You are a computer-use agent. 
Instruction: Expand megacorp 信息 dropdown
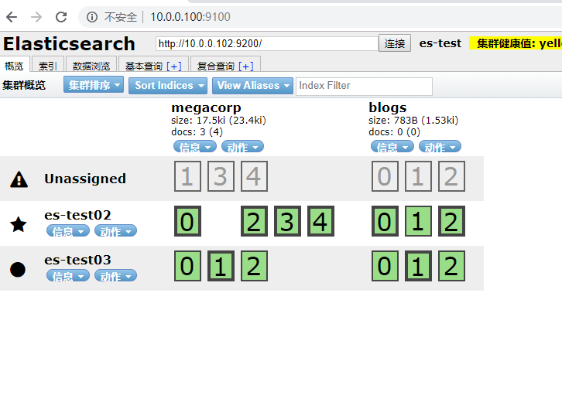click(x=195, y=146)
